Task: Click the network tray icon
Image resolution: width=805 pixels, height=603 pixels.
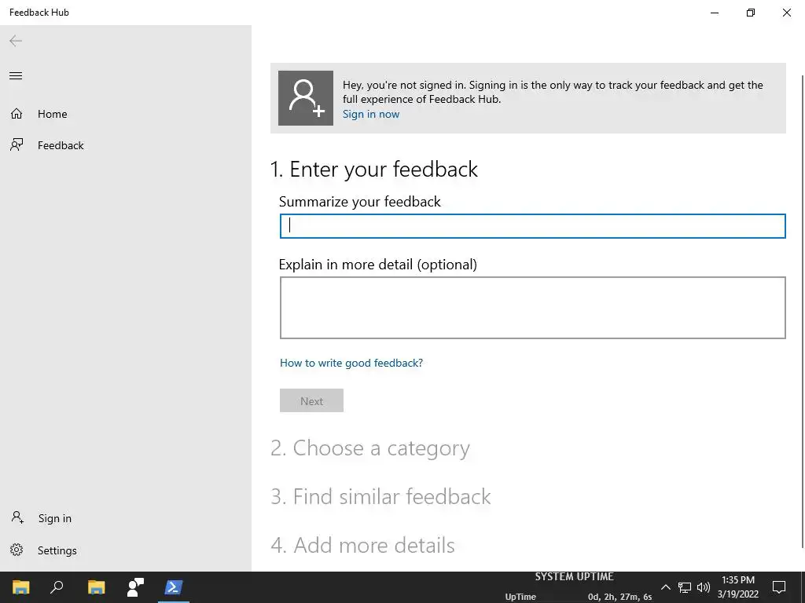Action: pyautogui.click(x=685, y=587)
